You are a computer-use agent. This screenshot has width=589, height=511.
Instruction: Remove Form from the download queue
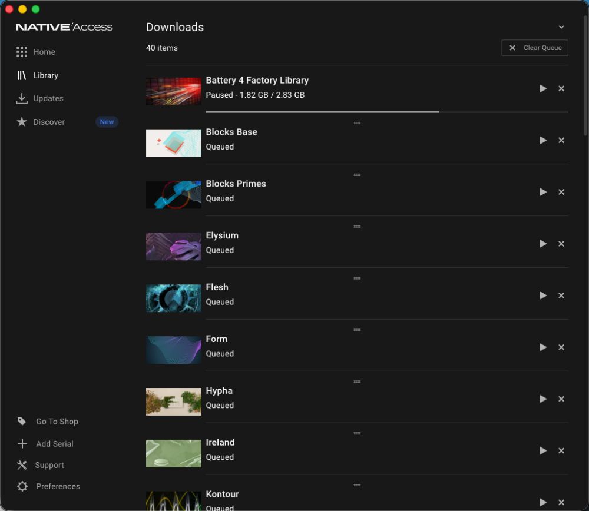click(x=561, y=348)
